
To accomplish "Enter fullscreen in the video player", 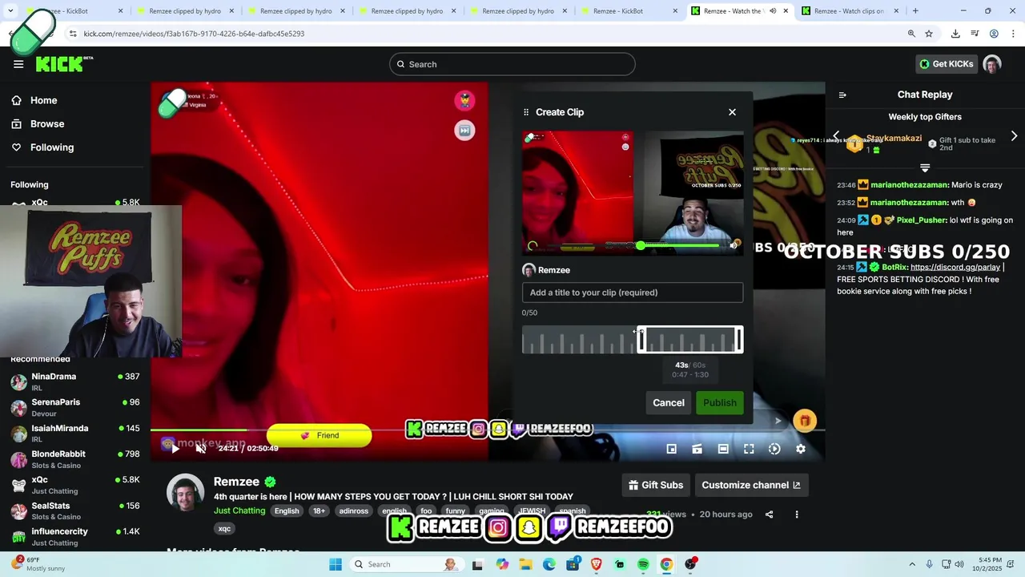I will (x=749, y=449).
